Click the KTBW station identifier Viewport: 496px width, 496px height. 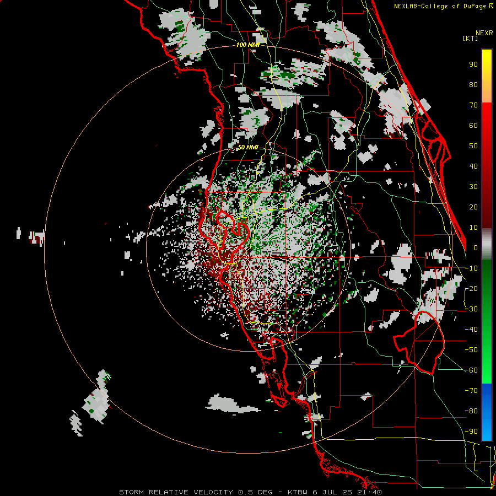coord(299,492)
